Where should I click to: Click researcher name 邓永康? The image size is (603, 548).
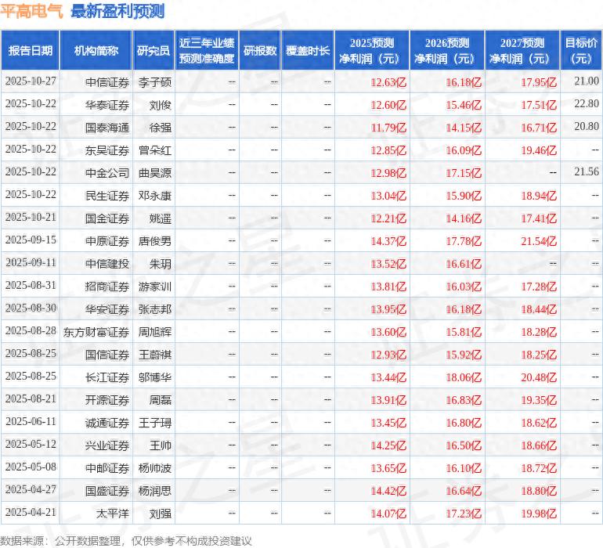coord(155,196)
